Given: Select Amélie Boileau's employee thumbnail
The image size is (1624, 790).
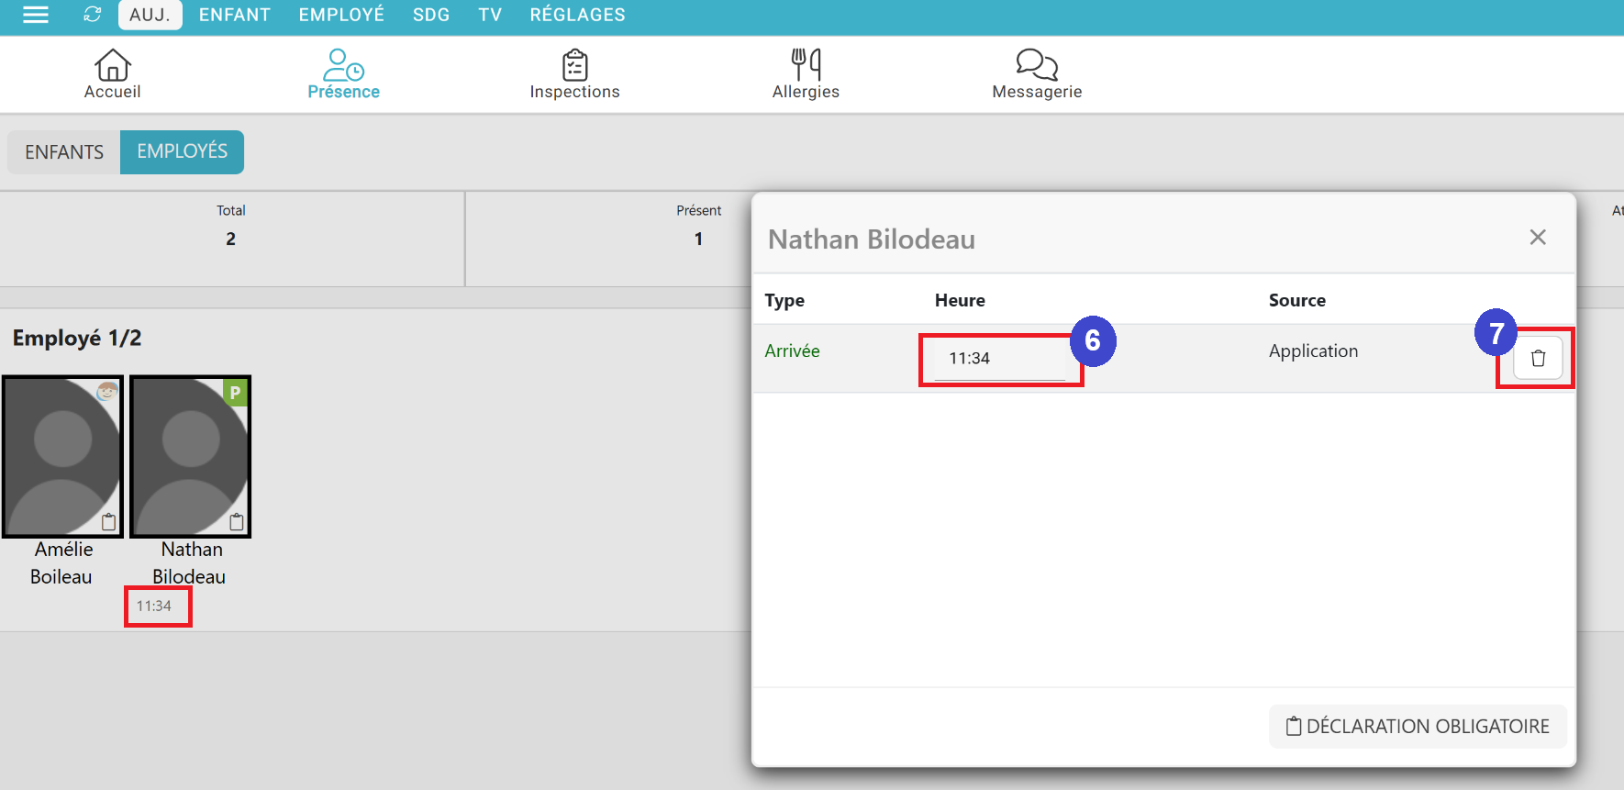Looking at the screenshot, I should tap(62, 456).
